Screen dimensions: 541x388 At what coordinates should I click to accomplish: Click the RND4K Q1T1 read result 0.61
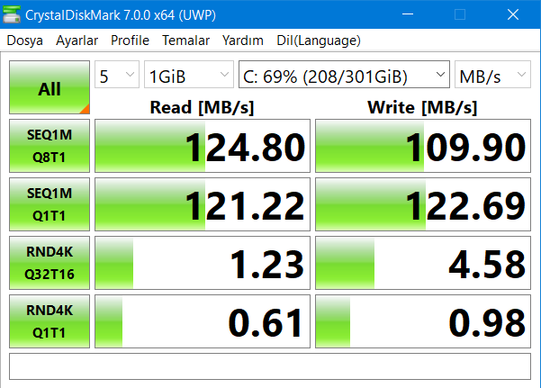203,321
